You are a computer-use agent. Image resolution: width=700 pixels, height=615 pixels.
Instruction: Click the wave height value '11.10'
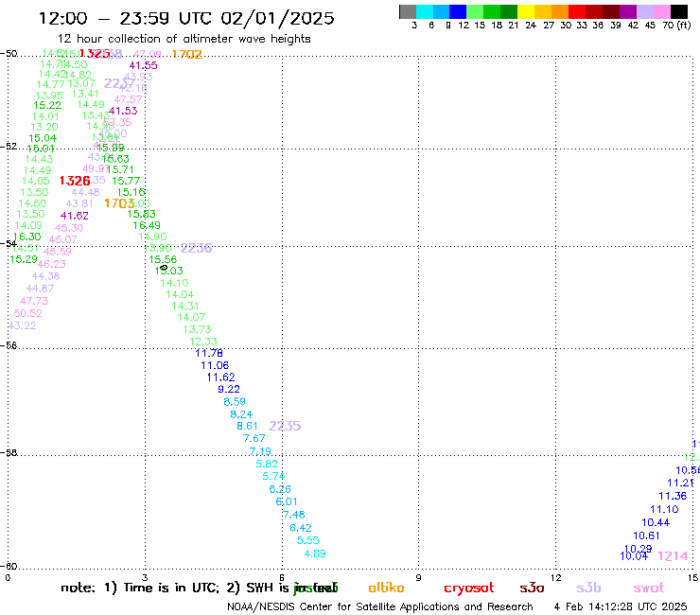664,510
